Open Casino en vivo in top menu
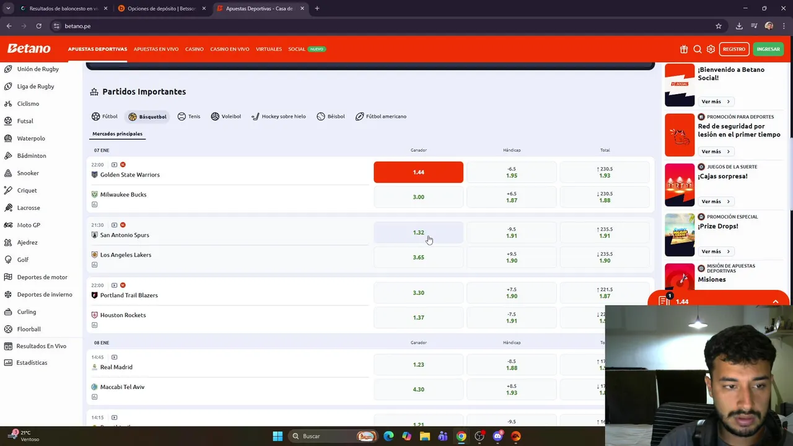Image resolution: width=793 pixels, height=446 pixels. 230,49
